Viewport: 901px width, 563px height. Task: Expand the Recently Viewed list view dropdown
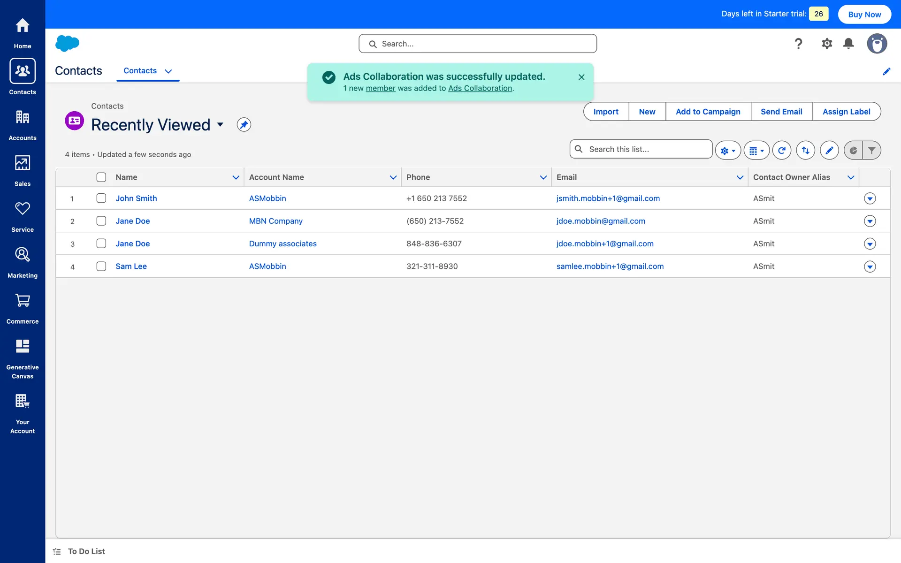(x=220, y=125)
